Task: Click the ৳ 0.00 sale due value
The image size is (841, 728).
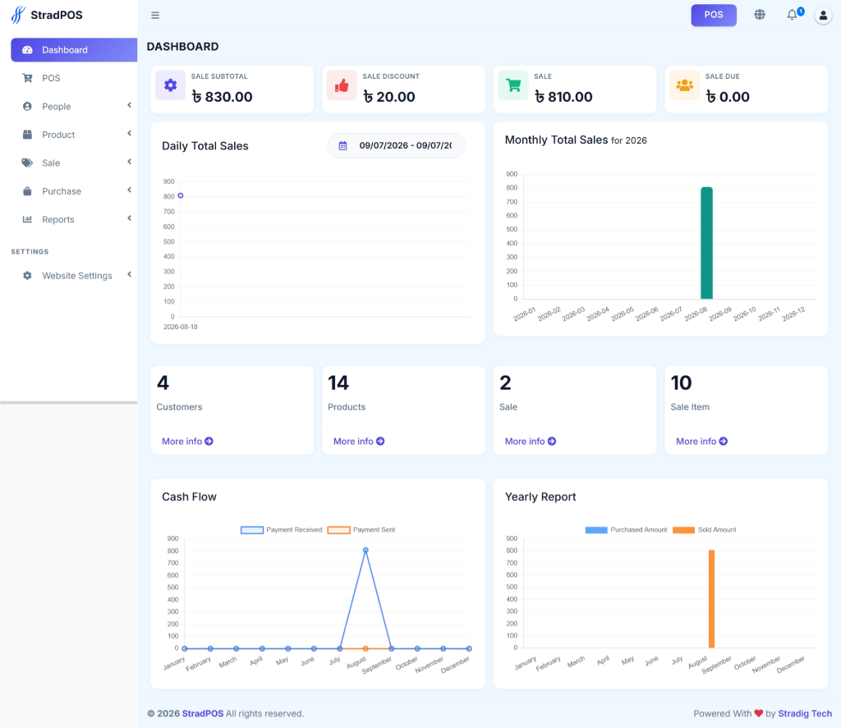Action: point(728,97)
